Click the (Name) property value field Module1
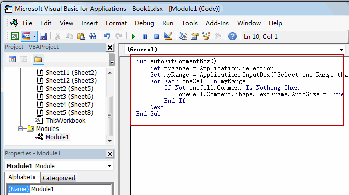349x195 pixels. [x=71, y=189]
